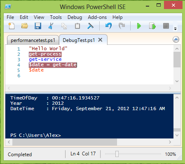Maximize the PowerShell ISE window
Image resolution: width=185 pixels, height=164 pixels.
pos(159,5)
